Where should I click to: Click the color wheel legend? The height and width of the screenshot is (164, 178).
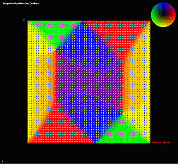(163, 15)
